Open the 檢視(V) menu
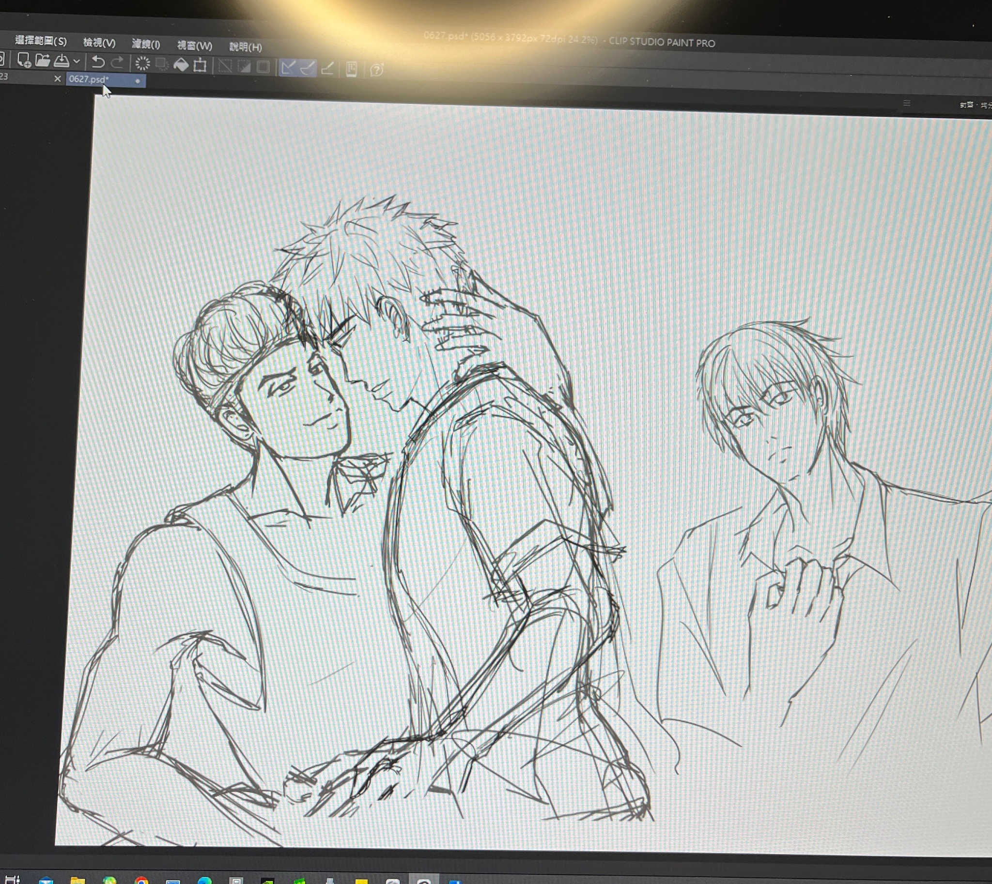Viewport: 992px width, 884px height. [x=99, y=43]
